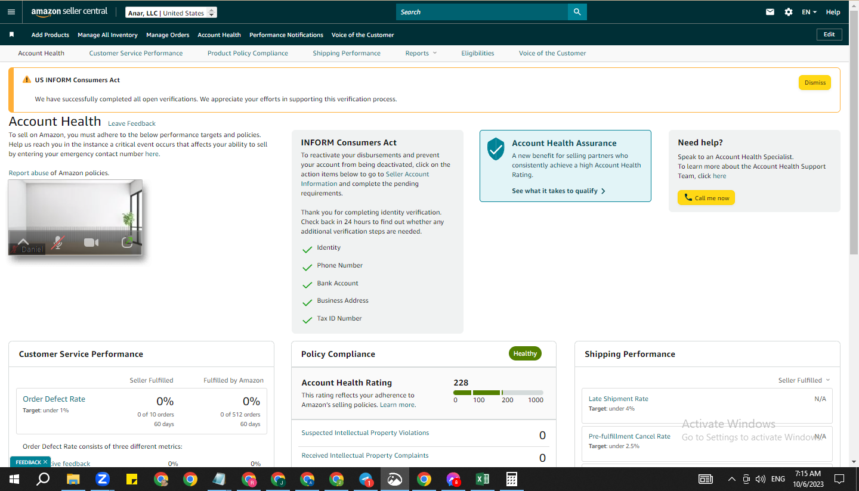Image resolution: width=859 pixels, height=491 pixels.
Task: Click the Help link in the header
Action: click(833, 12)
